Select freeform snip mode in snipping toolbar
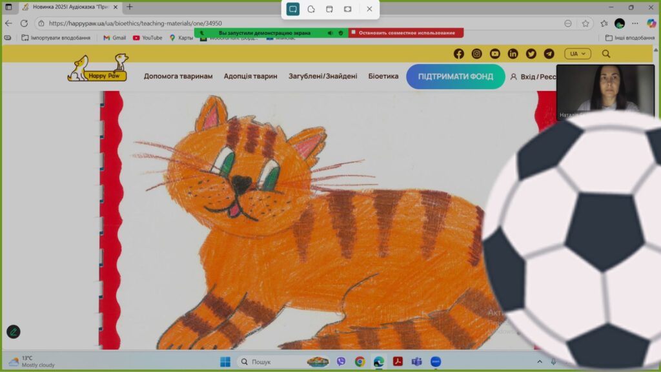The height and width of the screenshot is (372, 661). [311, 9]
